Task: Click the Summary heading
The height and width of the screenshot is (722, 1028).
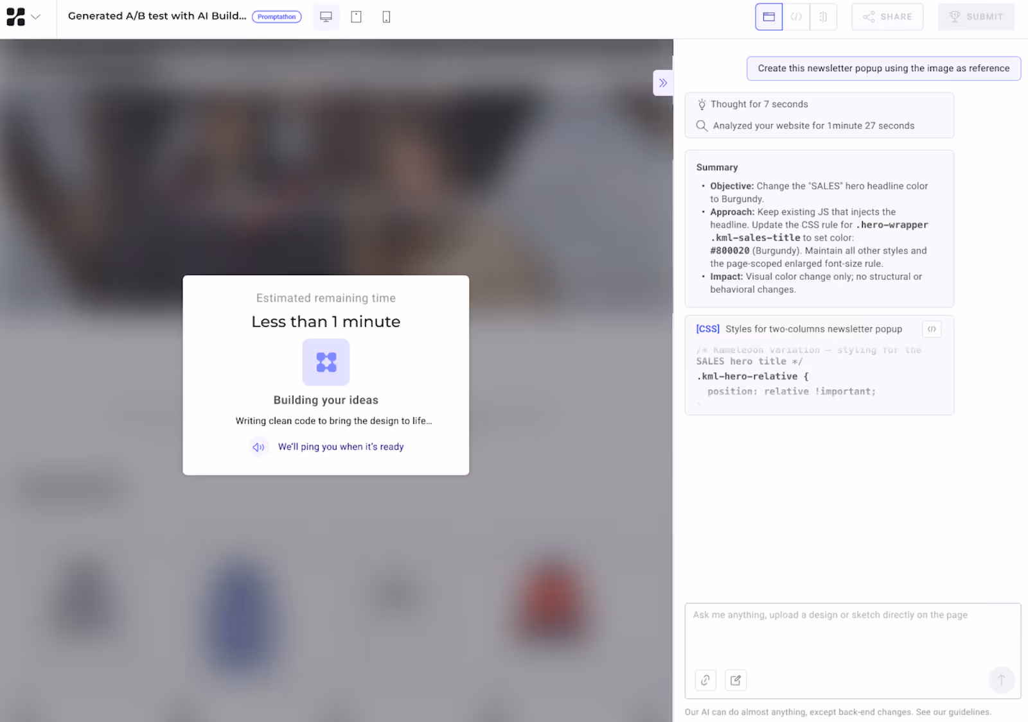Action: (x=717, y=167)
